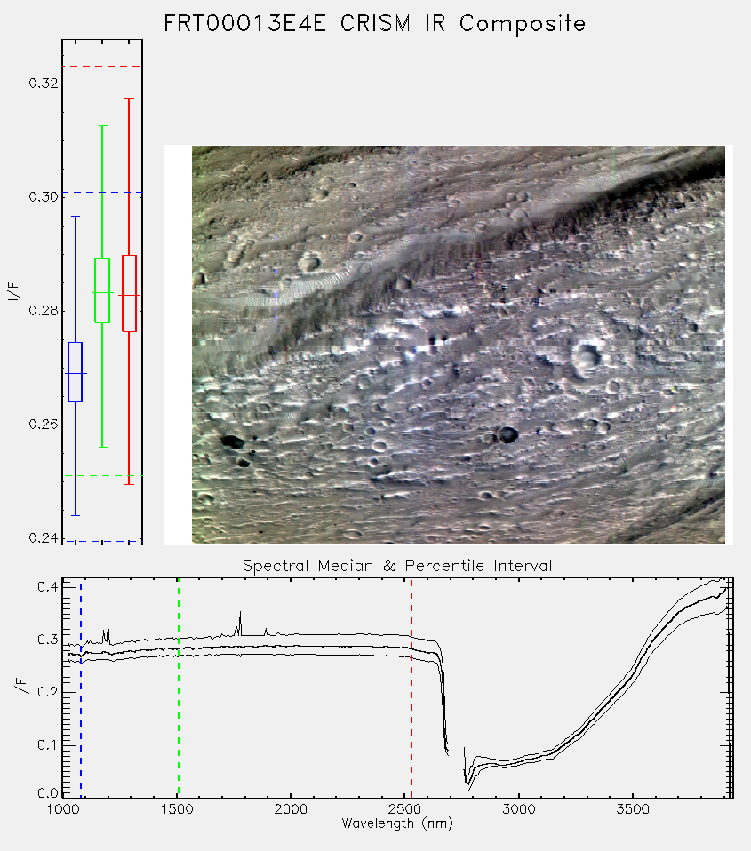This screenshot has height=851, width=751.
Task: Select the blue box in the boxplot
Action: click(x=75, y=372)
